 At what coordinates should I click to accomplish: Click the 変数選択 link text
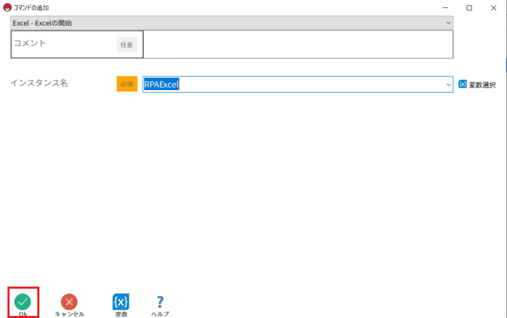(482, 85)
